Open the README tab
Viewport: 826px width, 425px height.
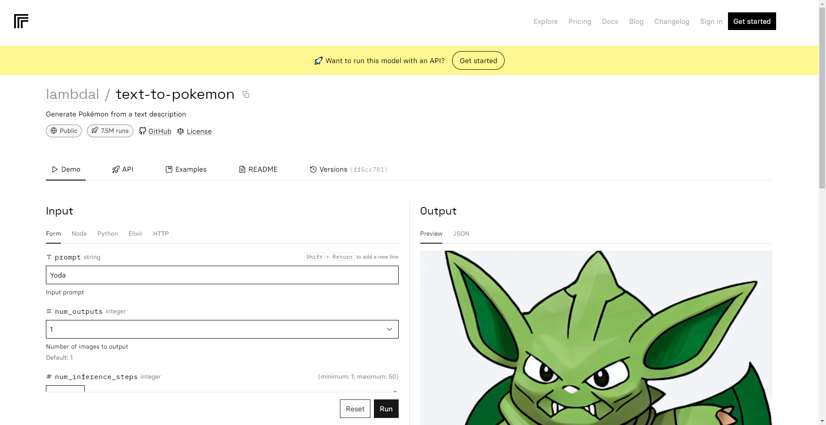(x=258, y=169)
